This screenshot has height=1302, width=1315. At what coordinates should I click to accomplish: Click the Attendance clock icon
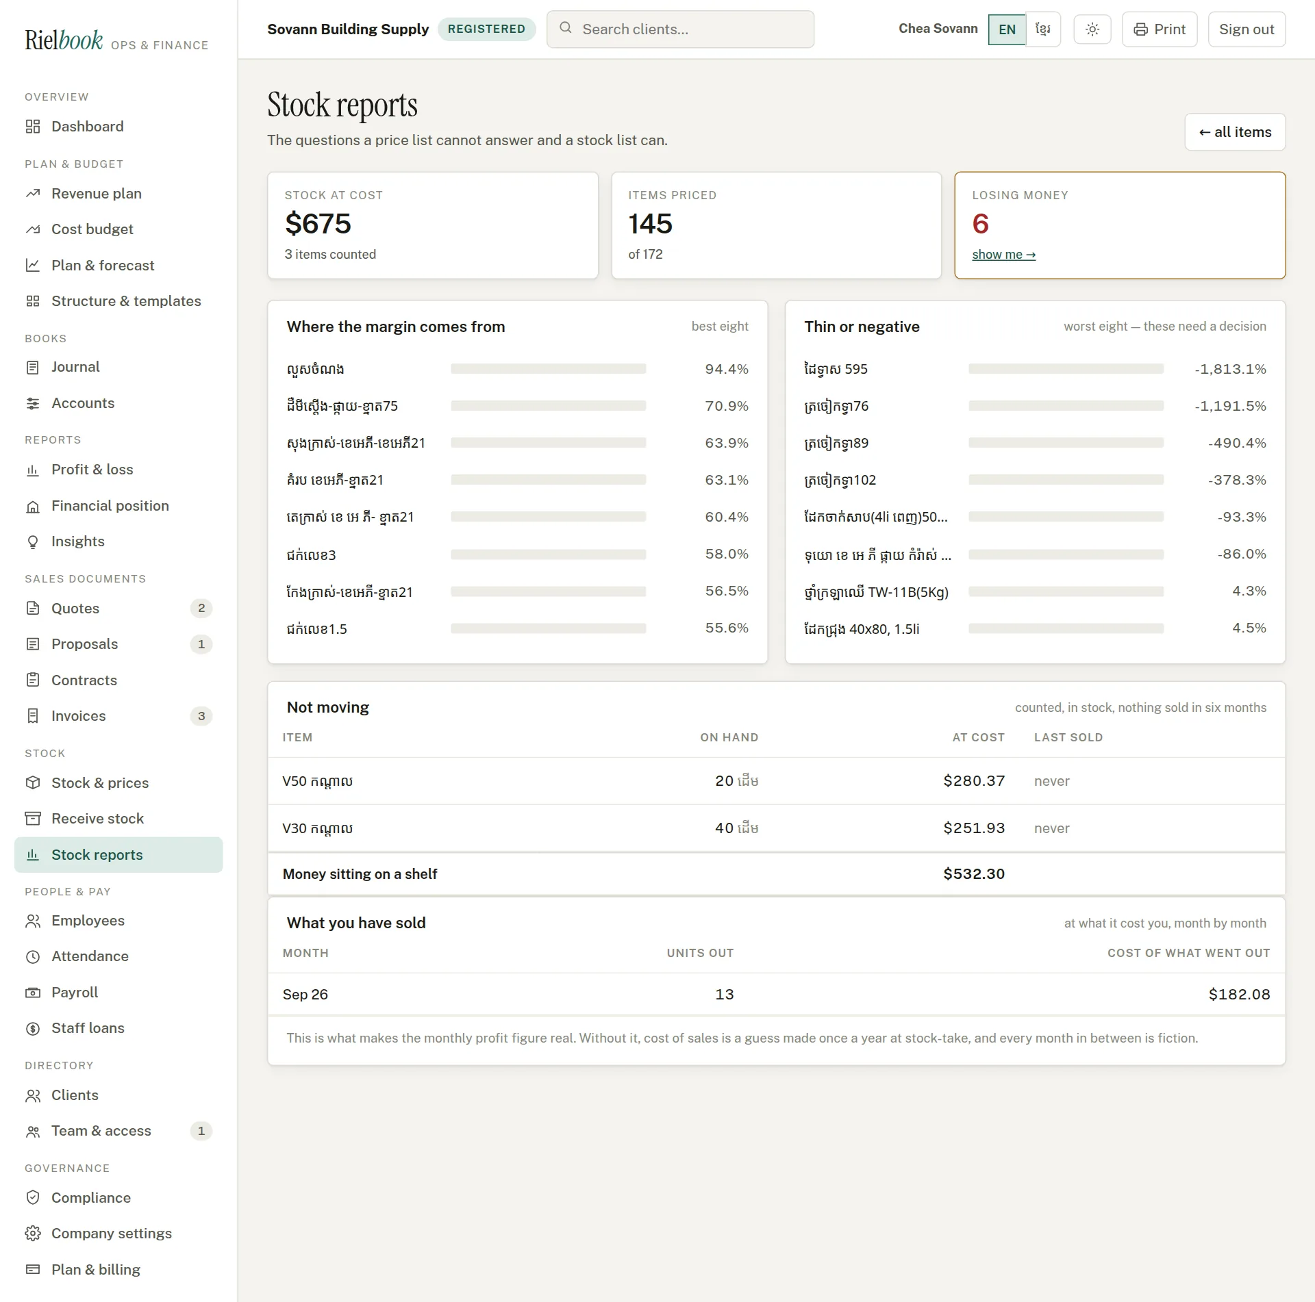pos(33,956)
